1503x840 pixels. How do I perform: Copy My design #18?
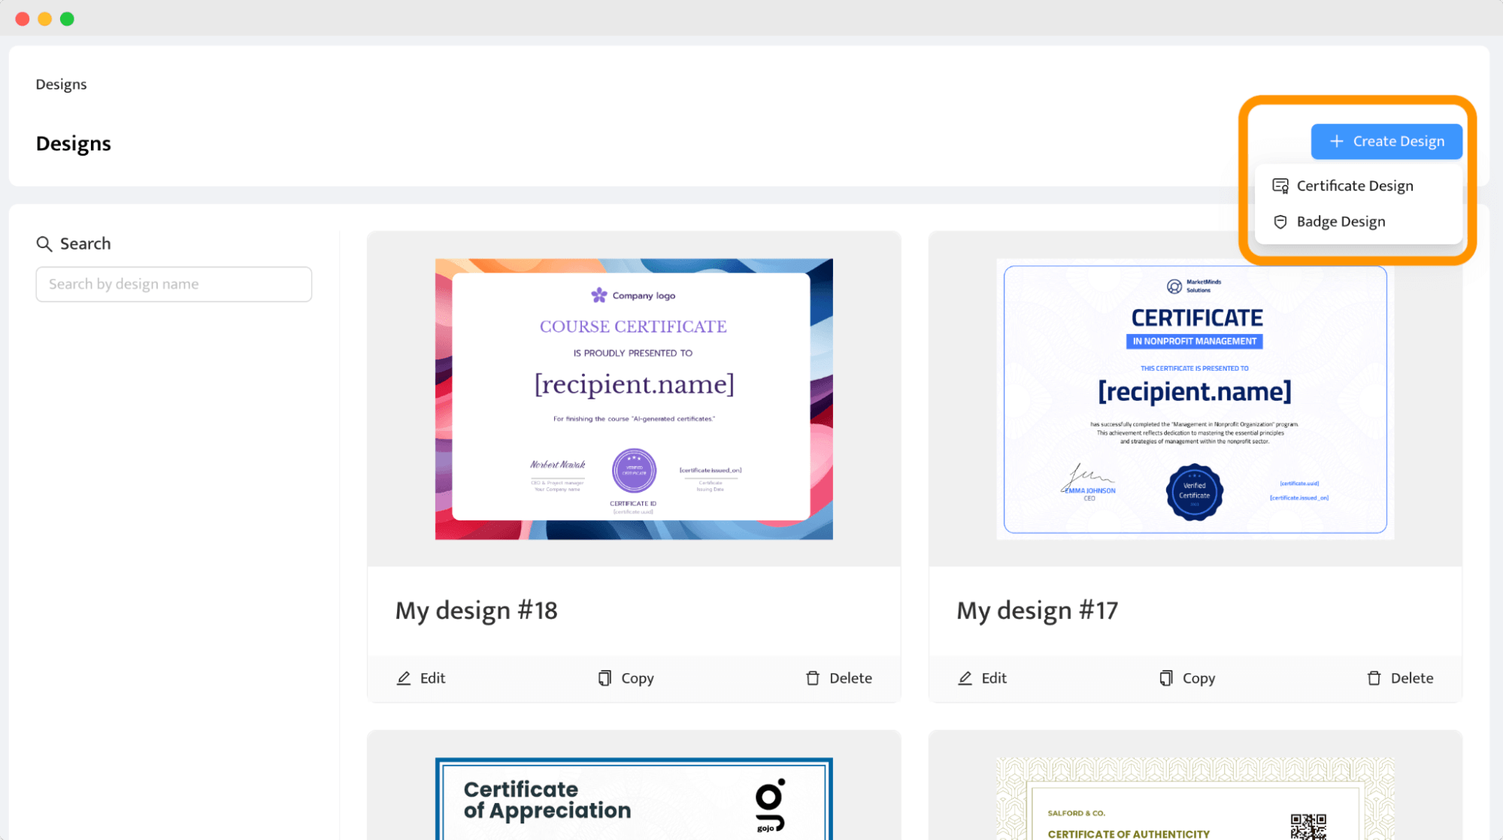[626, 678]
